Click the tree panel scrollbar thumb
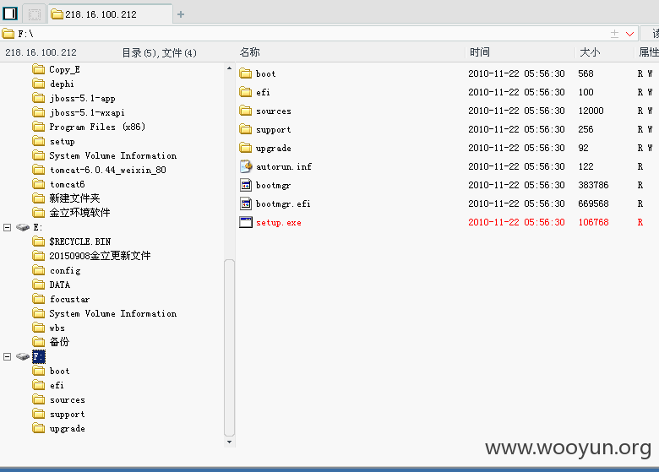This screenshot has height=472, width=659. pos(229,348)
